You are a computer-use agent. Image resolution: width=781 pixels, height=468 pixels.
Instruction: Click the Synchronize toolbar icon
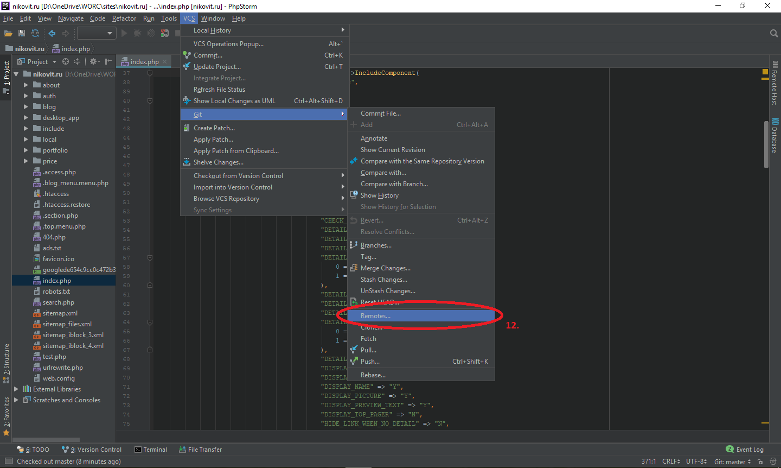(x=35, y=33)
